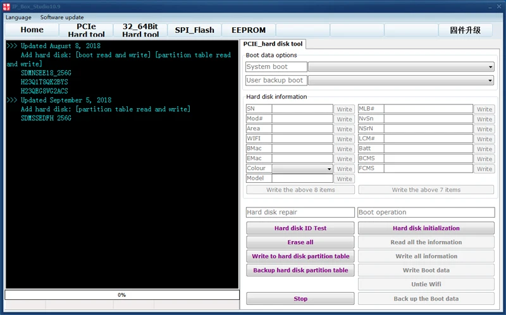
Task: Click the Hard disk ID Test button
Action: pos(300,228)
